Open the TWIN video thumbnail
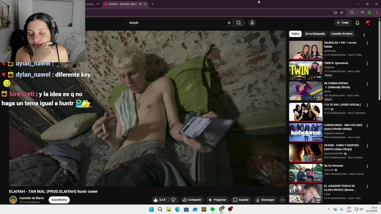 pos(306,70)
